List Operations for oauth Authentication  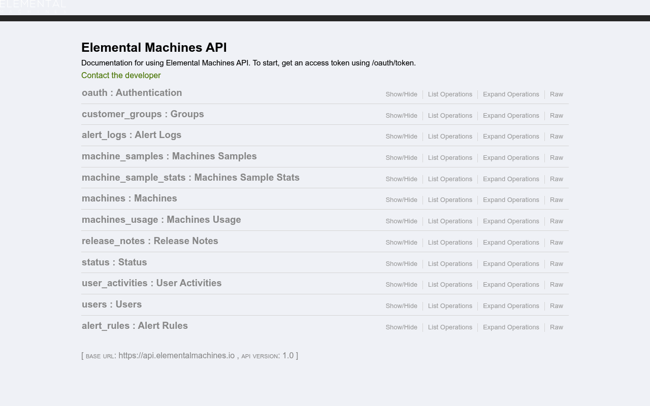click(x=450, y=94)
